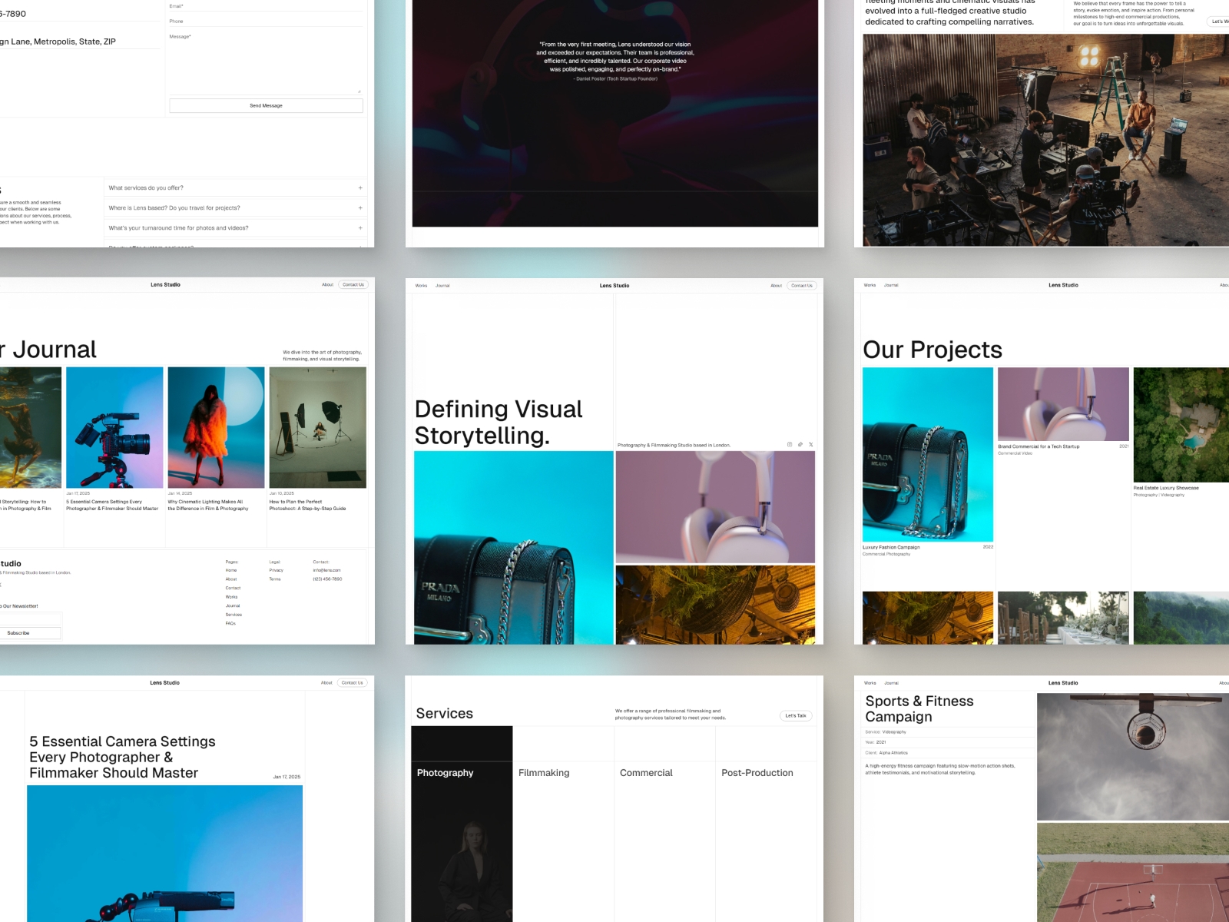1229x922 pixels.
Task: Expand the "Do you offer custom packages?" FAQ
Action: pos(234,247)
